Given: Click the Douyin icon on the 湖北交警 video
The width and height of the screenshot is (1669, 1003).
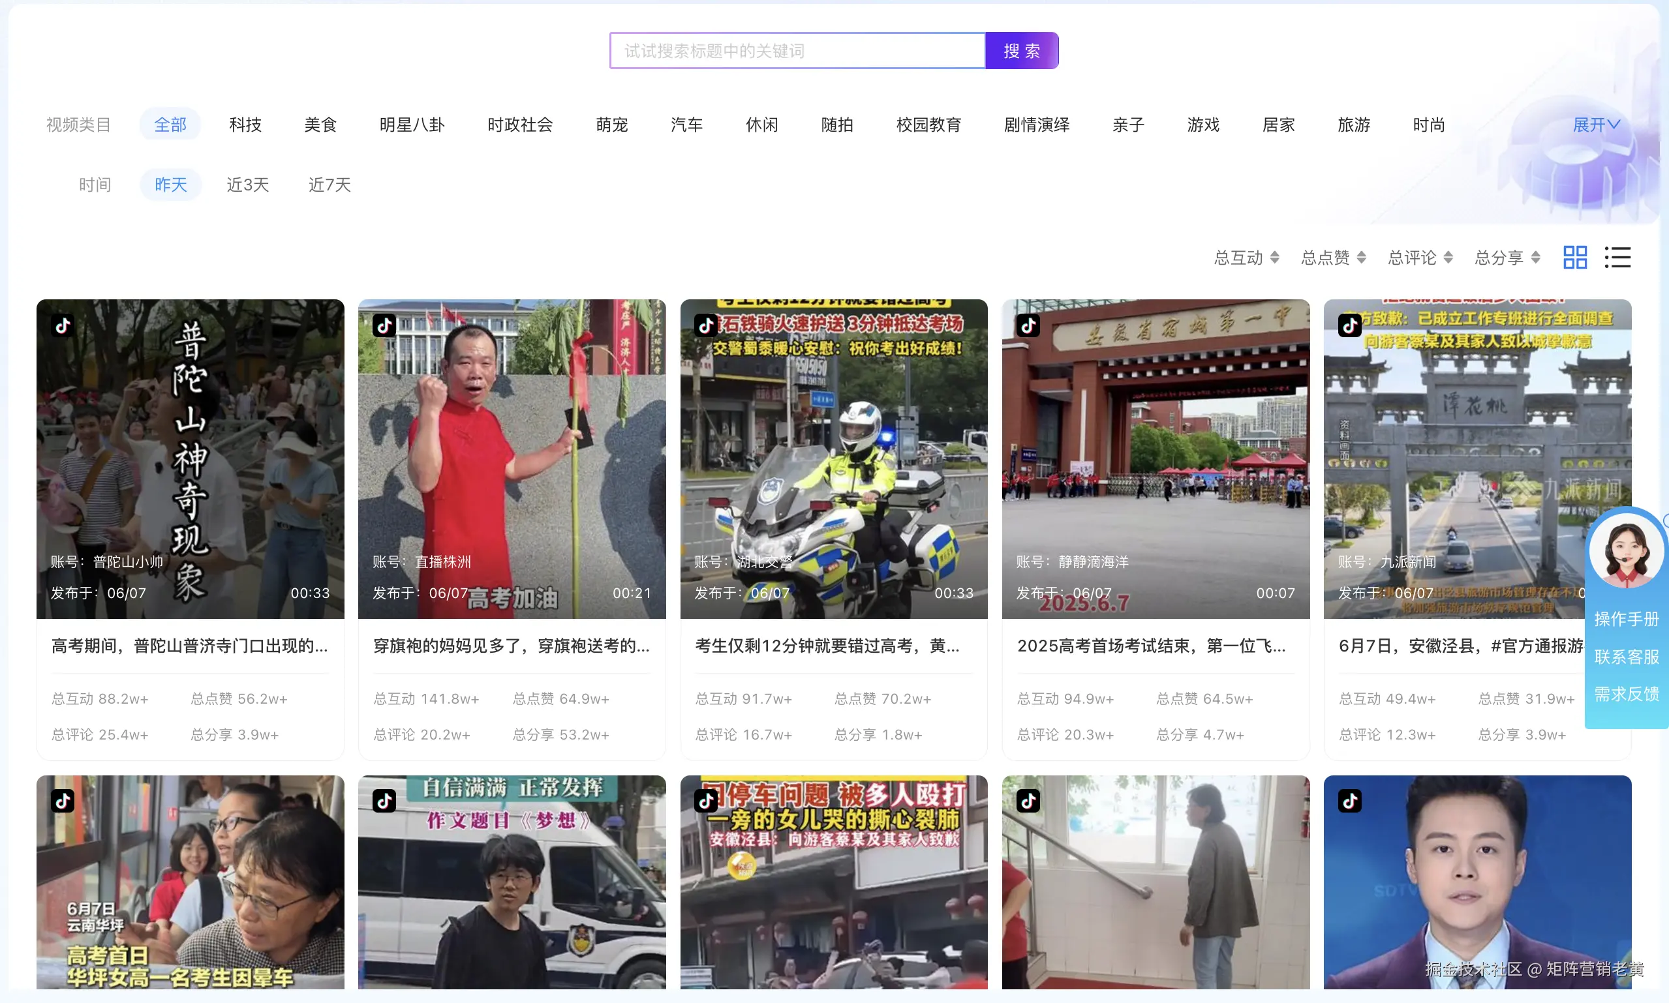Looking at the screenshot, I should coord(706,325).
